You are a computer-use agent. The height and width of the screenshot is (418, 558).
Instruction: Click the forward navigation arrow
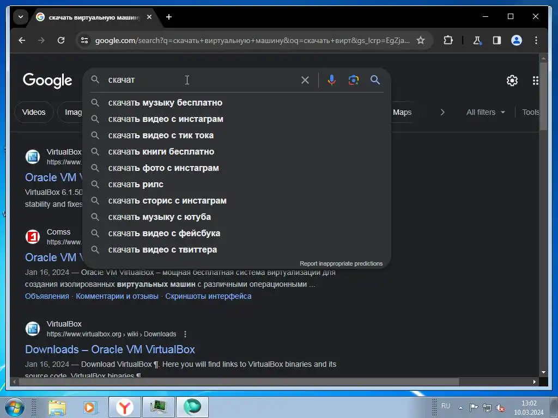coord(41,40)
